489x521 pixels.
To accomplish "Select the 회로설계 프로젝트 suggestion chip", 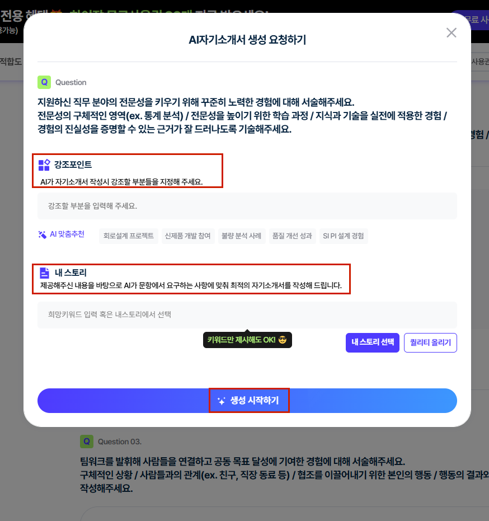I will tap(129, 236).
